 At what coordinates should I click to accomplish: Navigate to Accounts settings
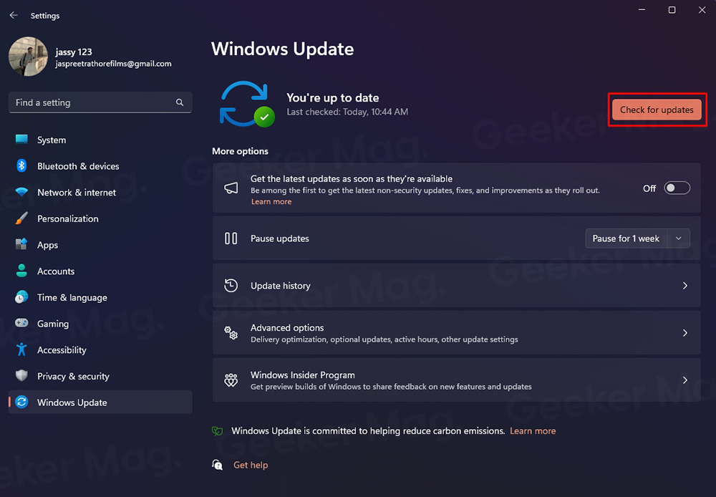click(x=100, y=271)
